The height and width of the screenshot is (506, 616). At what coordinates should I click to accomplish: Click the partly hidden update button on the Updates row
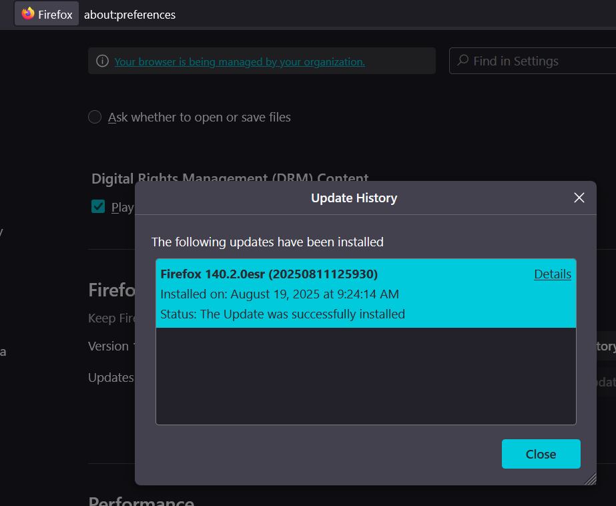coord(606,382)
